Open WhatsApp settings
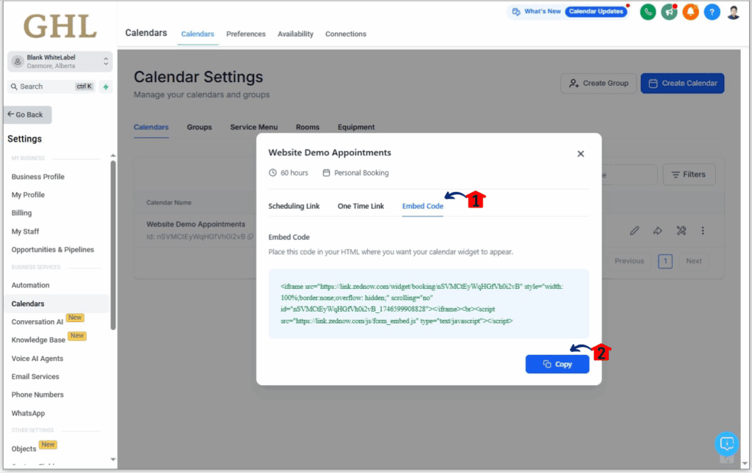The height and width of the screenshot is (473, 752). [x=29, y=413]
